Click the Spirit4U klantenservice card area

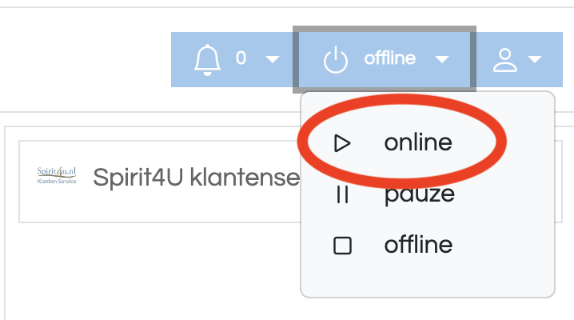pos(160,182)
